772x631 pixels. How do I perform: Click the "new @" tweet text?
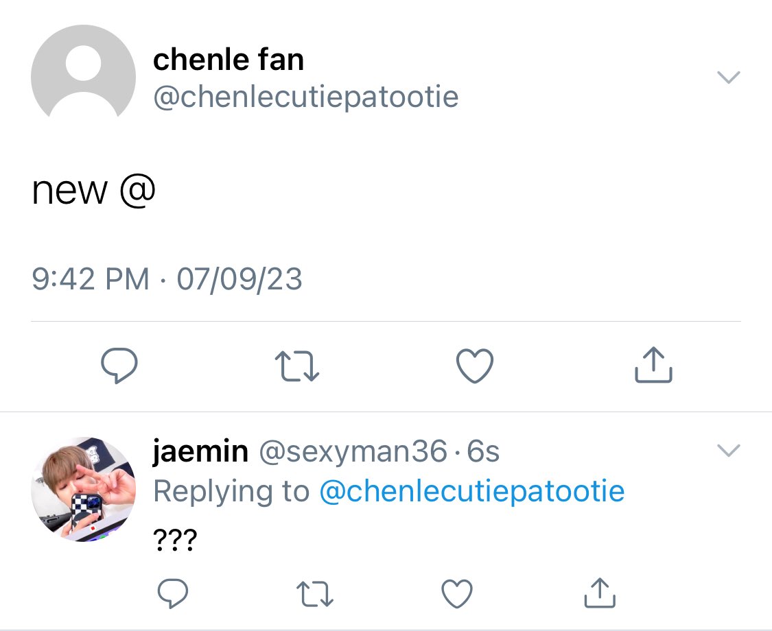[x=93, y=191]
